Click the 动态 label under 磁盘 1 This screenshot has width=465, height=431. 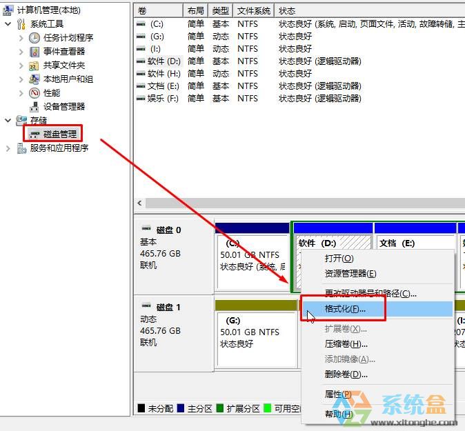coord(148,319)
